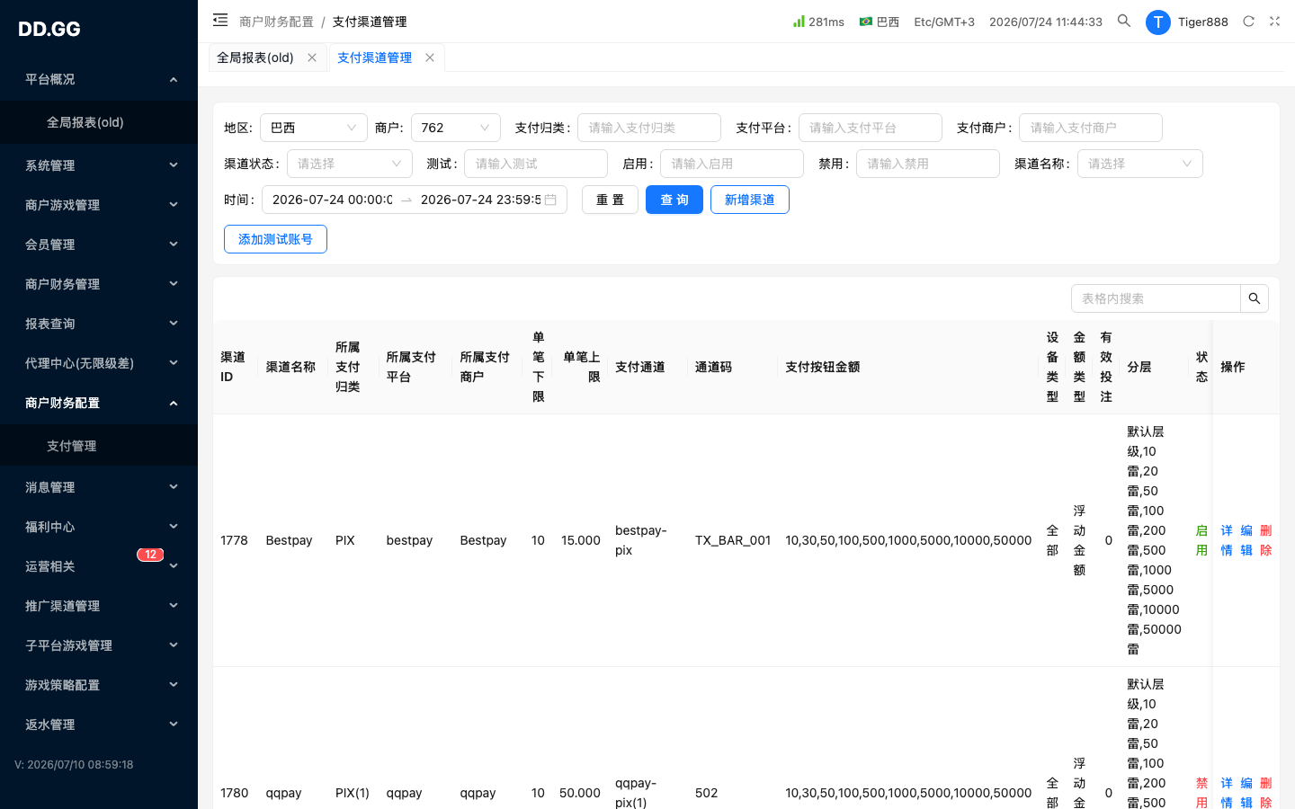Focus the 支付商户 input field
The height and width of the screenshot is (809, 1295).
[x=1090, y=128]
